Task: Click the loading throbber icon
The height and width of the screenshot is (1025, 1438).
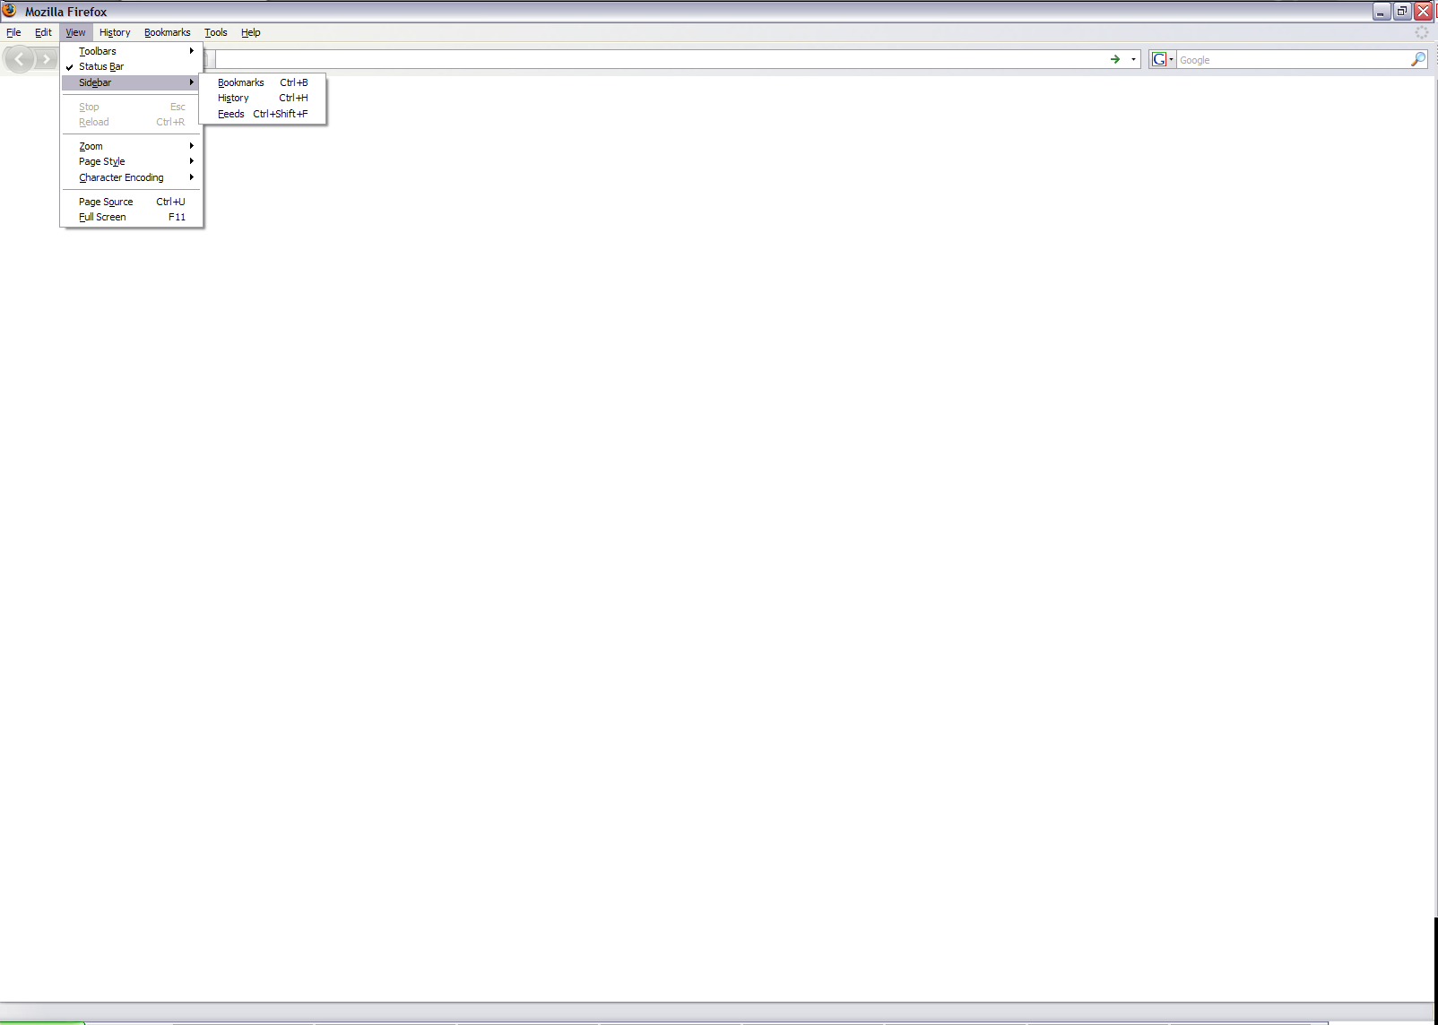Action: pos(1421,32)
